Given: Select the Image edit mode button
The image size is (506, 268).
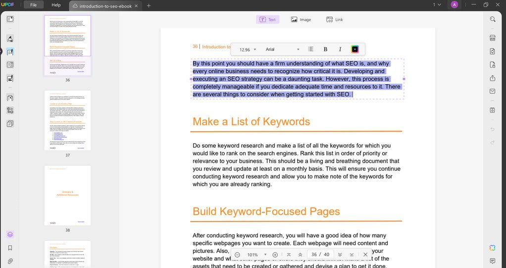Looking at the screenshot, I should pyautogui.click(x=301, y=20).
